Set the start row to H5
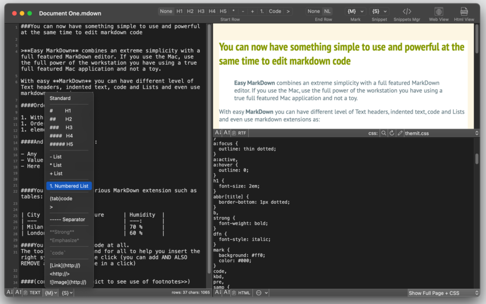The width and height of the screenshot is (486, 304). point(223,11)
